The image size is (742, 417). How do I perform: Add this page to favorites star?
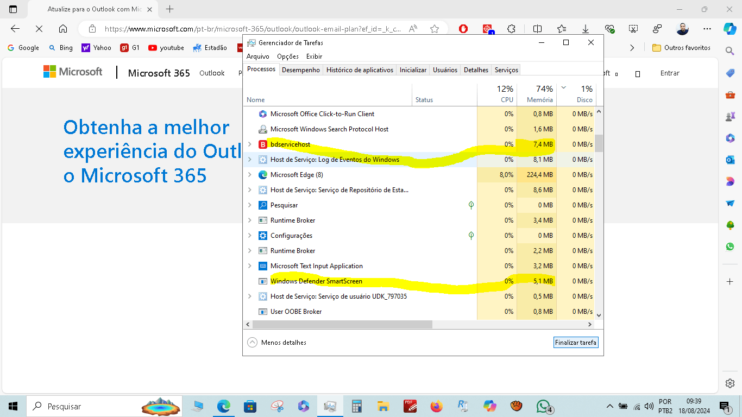pyautogui.click(x=434, y=29)
